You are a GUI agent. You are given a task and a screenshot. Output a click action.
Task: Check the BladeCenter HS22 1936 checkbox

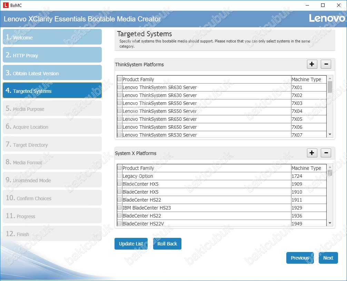click(x=119, y=216)
